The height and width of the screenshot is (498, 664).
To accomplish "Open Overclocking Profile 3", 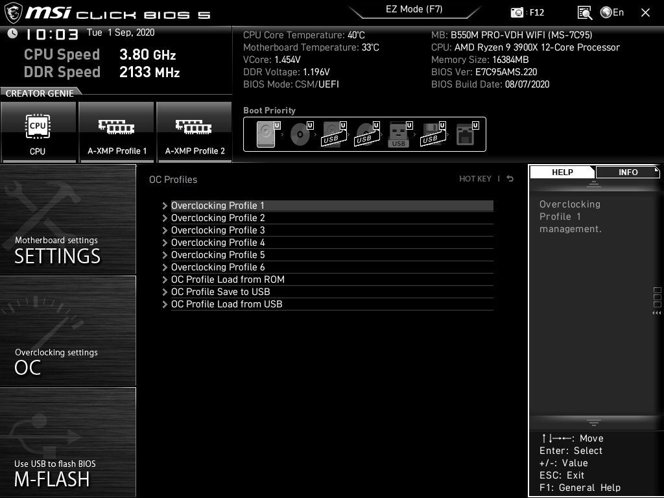I will (332, 230).
